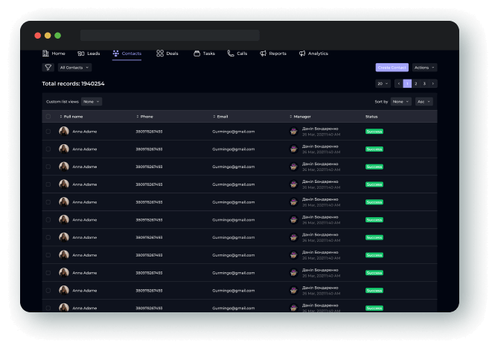Click the Leads icon in navigation
This screenshot has height=348, width=489.
[x=81, y=54]
